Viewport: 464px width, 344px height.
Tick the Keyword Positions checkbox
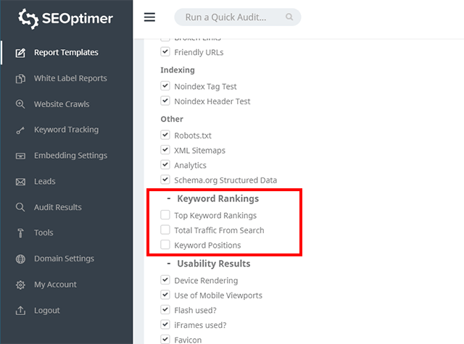coord(165,246)
